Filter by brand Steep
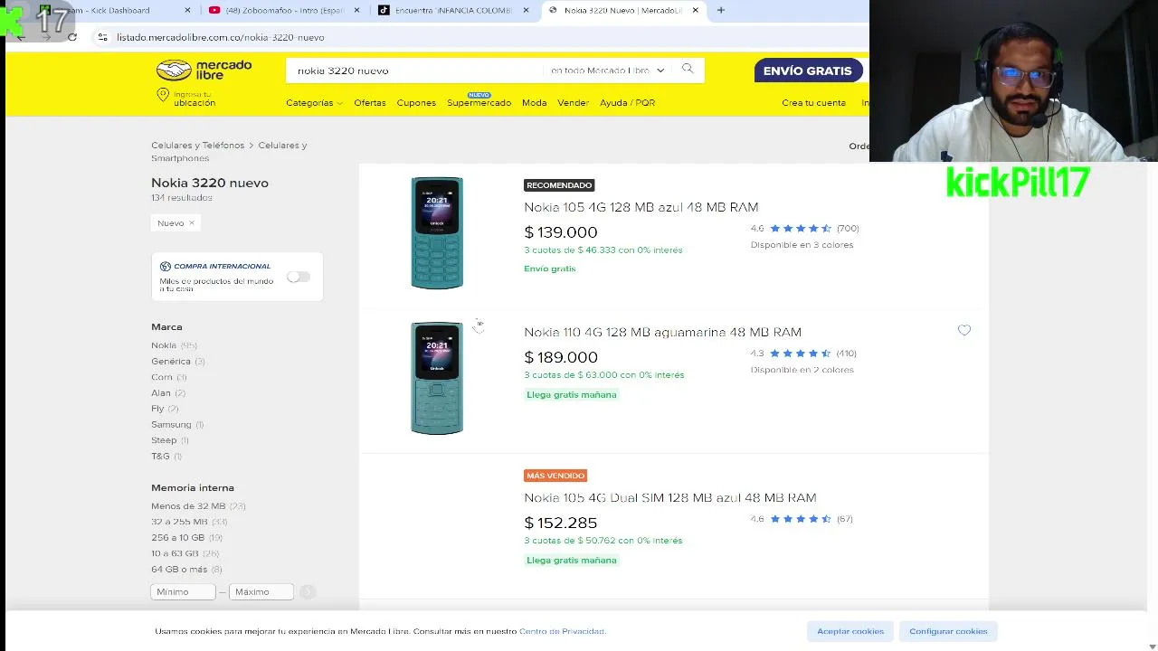Viewport: 1158px width, 651px height. point(170,440)
